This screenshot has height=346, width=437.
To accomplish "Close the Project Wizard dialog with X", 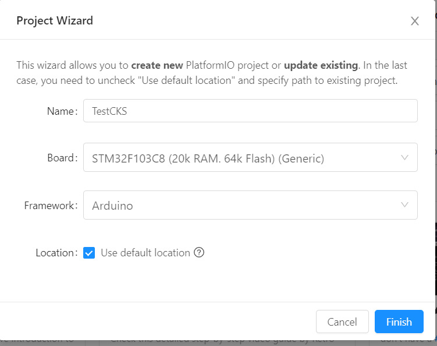I will point(415,21).
